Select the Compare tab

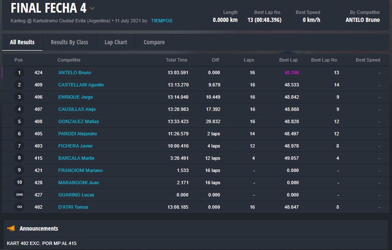[x=154, y=42]
